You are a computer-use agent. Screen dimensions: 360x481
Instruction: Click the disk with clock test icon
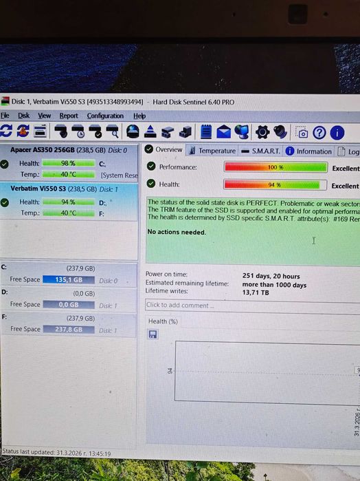pyautogui.click(x=78, y=131)
